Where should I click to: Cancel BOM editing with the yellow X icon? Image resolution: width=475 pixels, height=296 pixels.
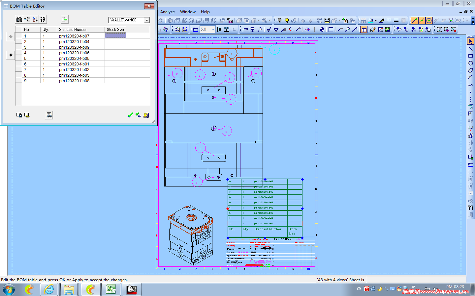[146, 115]
